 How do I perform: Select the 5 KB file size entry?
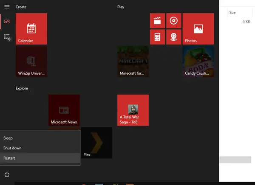(246, 22)
